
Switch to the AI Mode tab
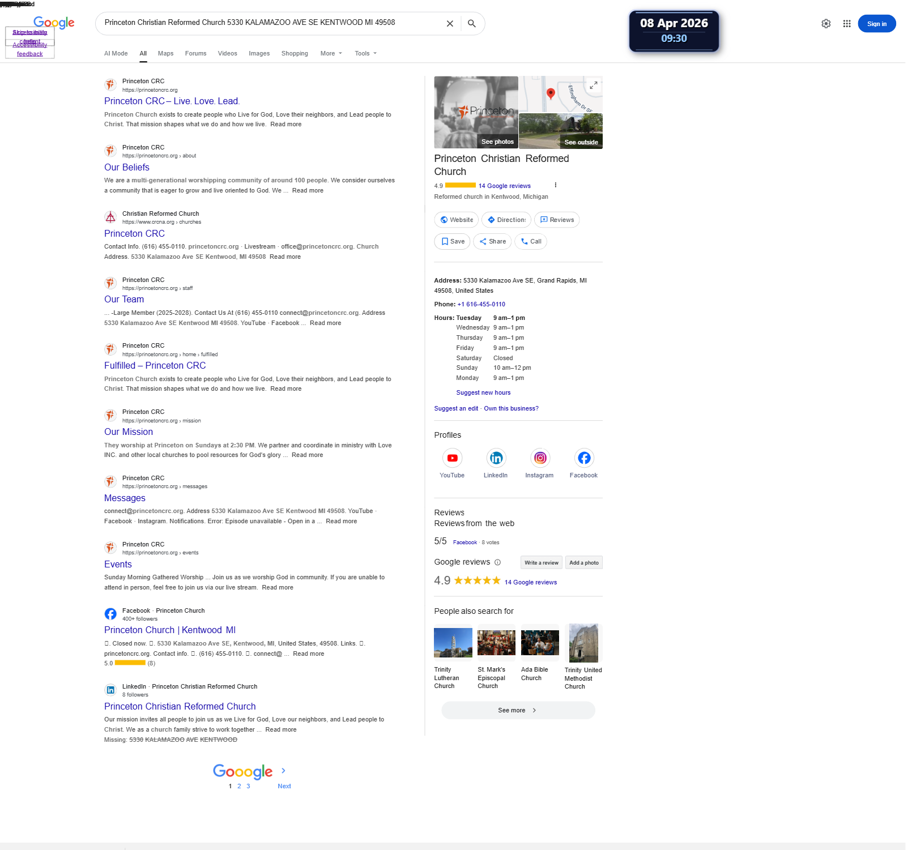[x=116, y=54]
